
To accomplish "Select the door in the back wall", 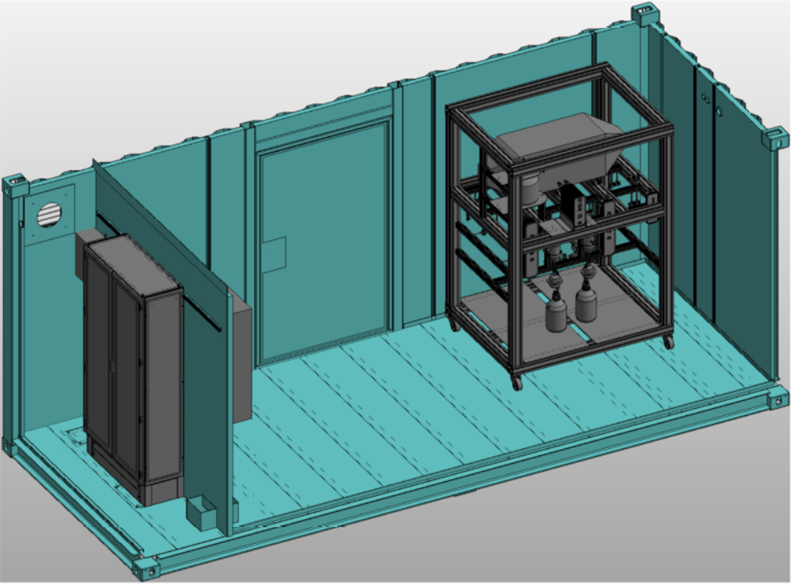I will (x=321, y=241).
